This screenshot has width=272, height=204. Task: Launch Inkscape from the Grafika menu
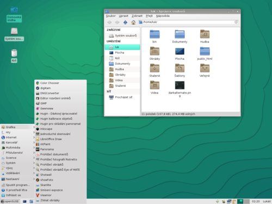60,129
